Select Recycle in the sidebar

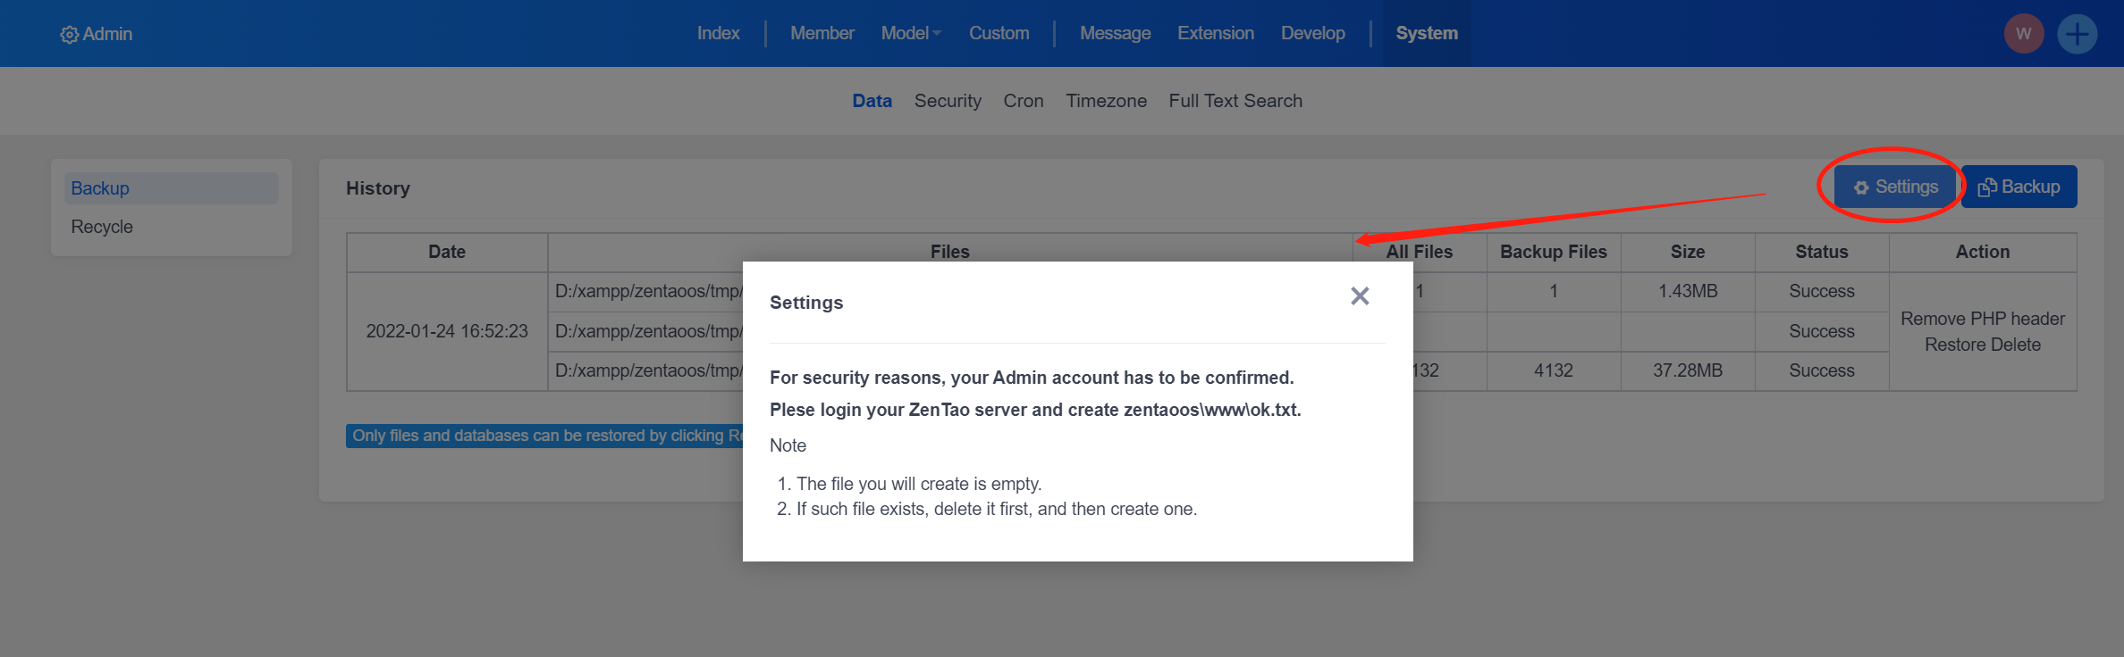click(102, 227)
